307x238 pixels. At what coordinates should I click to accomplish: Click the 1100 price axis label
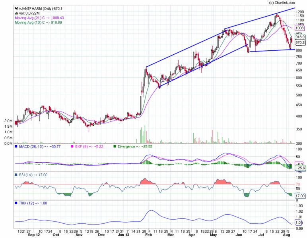300,20
